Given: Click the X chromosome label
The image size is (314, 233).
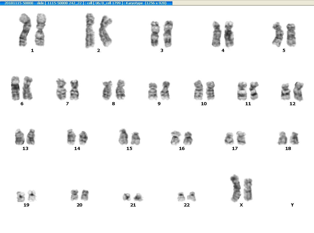Looking at the screenshot, I should click(241, 205).
